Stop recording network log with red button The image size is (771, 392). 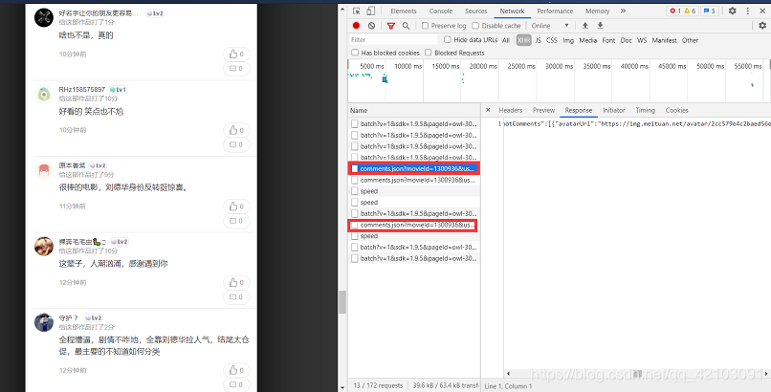point(357,26)
